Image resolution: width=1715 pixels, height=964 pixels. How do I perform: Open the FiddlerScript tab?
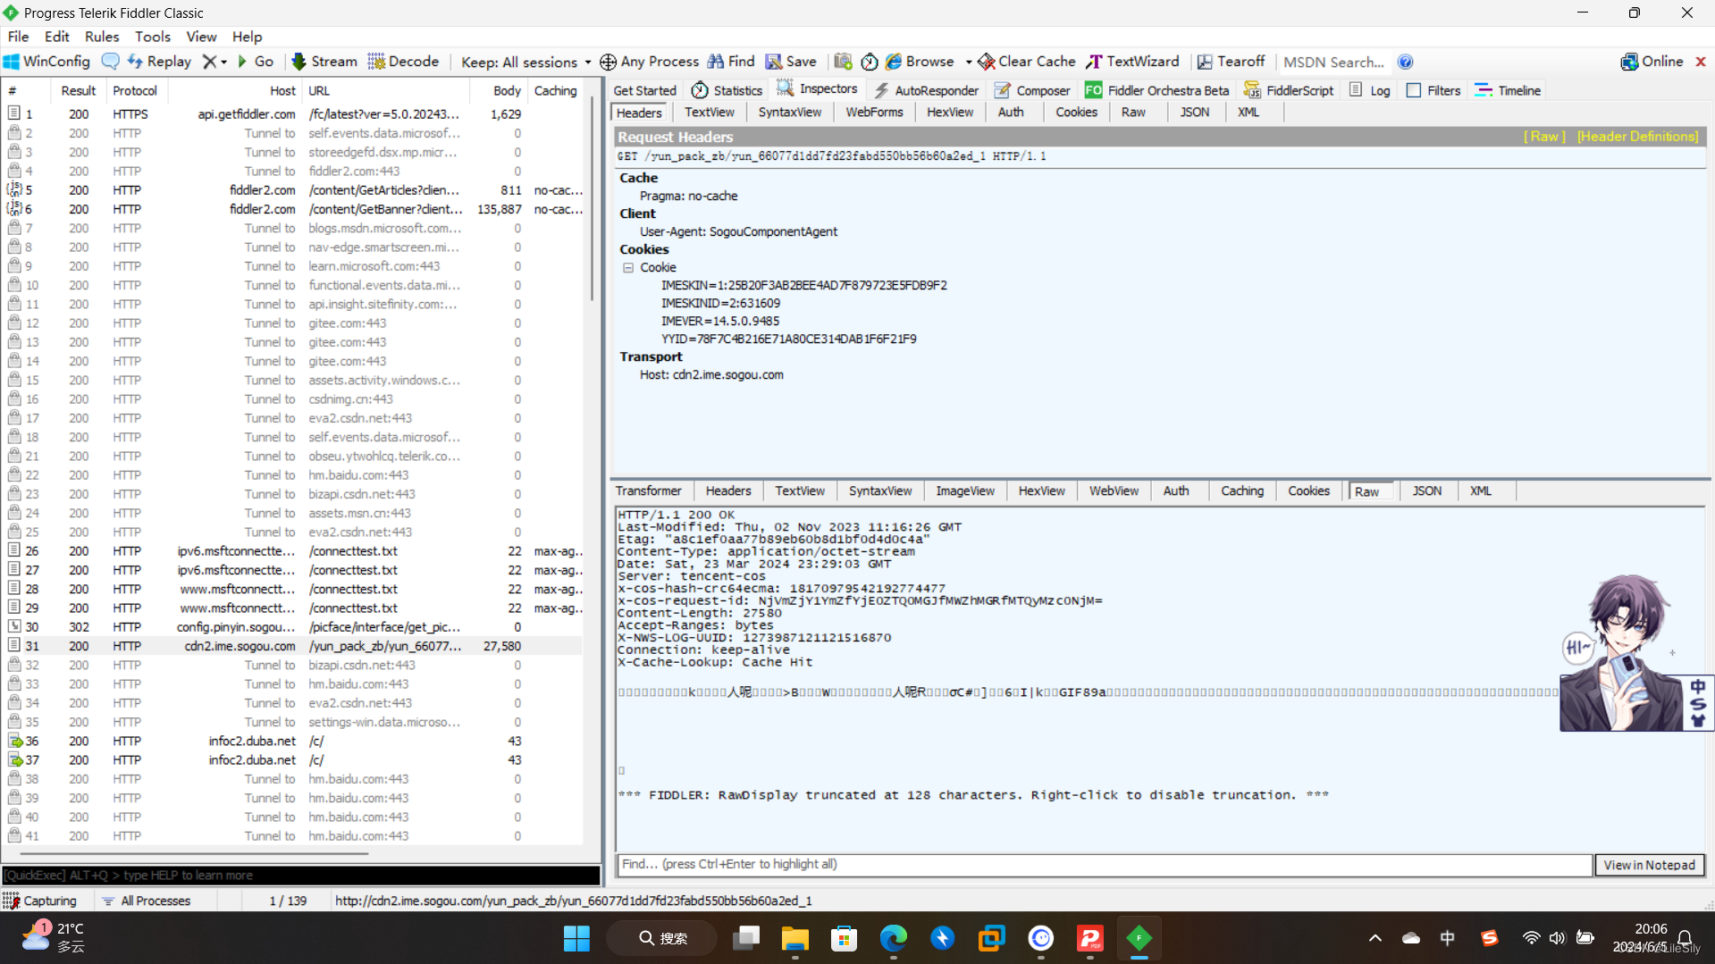coord(1288,90)
